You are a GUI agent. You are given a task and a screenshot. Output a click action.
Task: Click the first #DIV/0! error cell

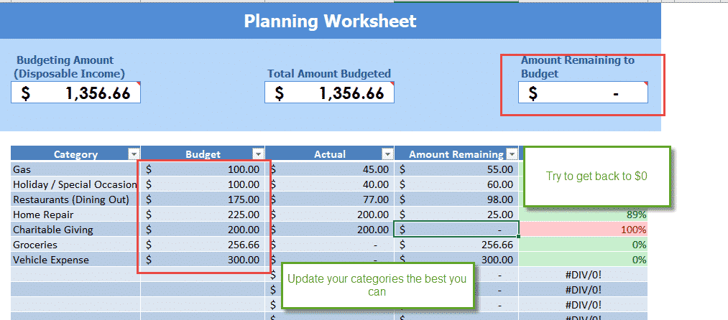[x=584, y=275]
